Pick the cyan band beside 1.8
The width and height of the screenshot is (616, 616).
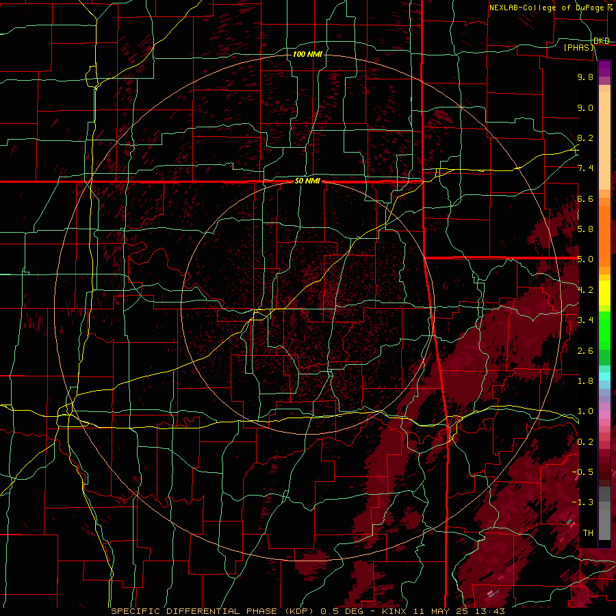(x=604, y=376)
